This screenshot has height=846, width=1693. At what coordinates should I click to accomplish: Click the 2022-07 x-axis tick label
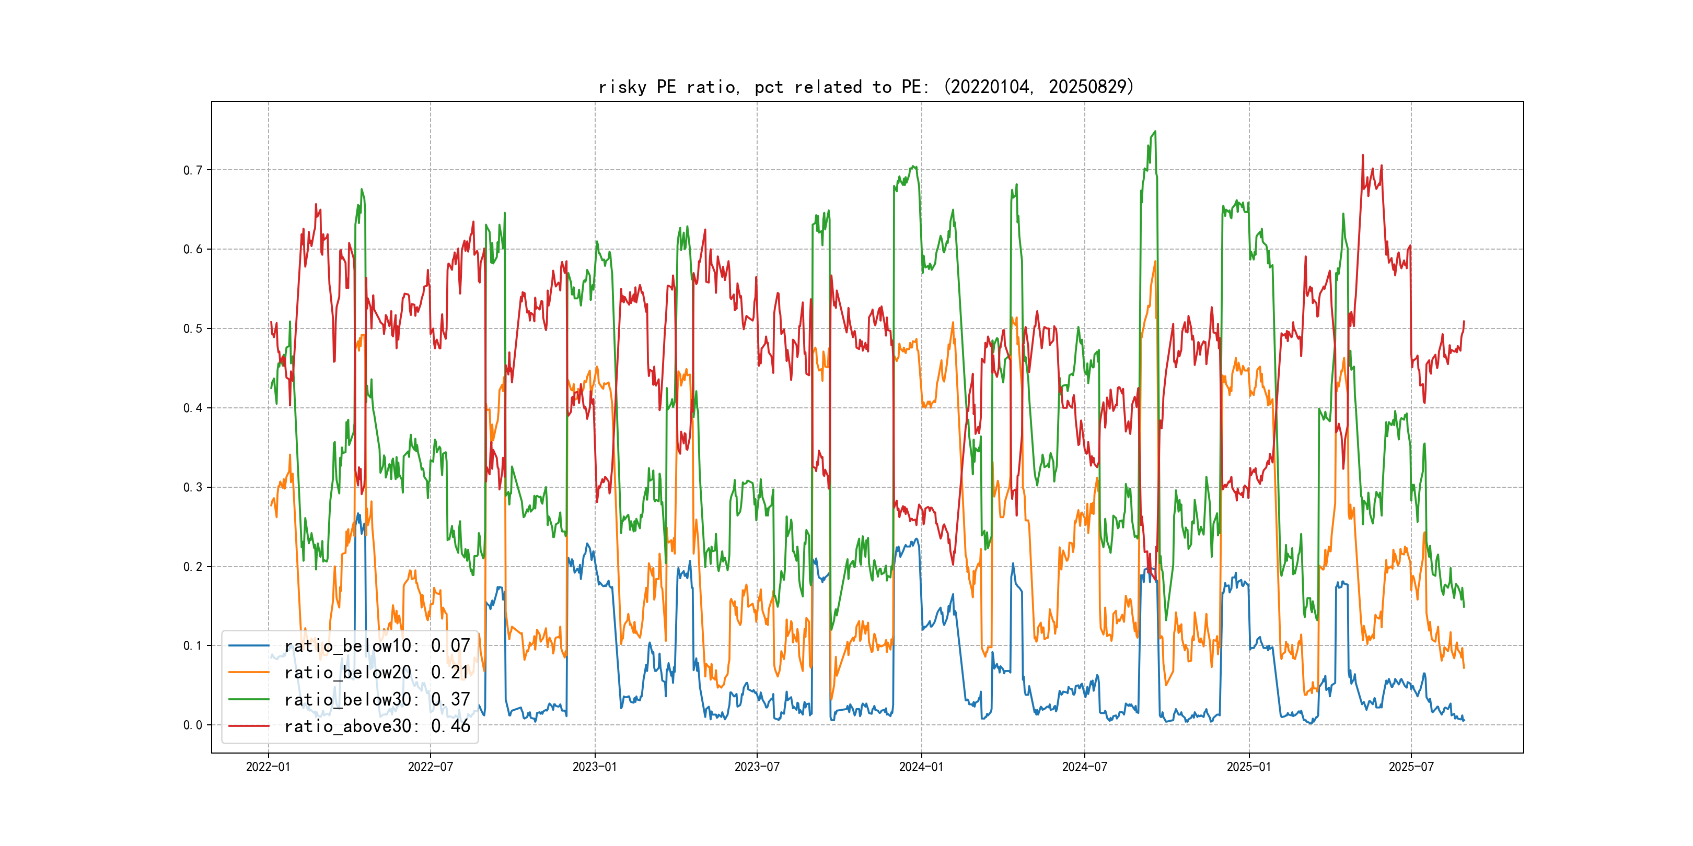coord(431,767)
